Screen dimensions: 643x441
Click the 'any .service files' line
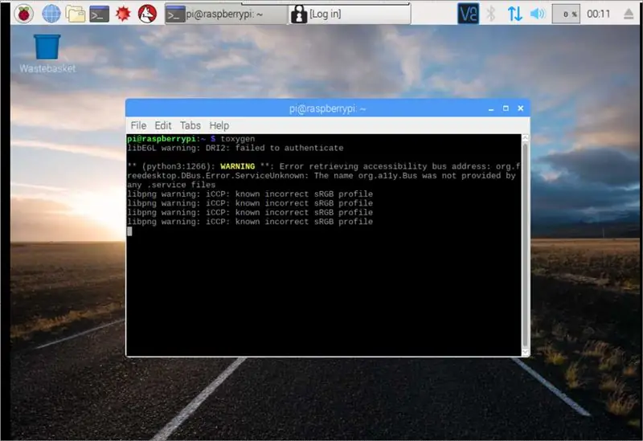(x=171, y=185)
